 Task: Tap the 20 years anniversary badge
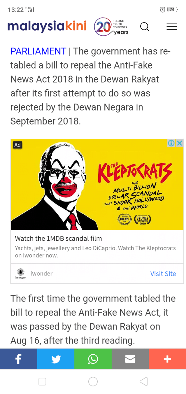(x=111, y=27)
